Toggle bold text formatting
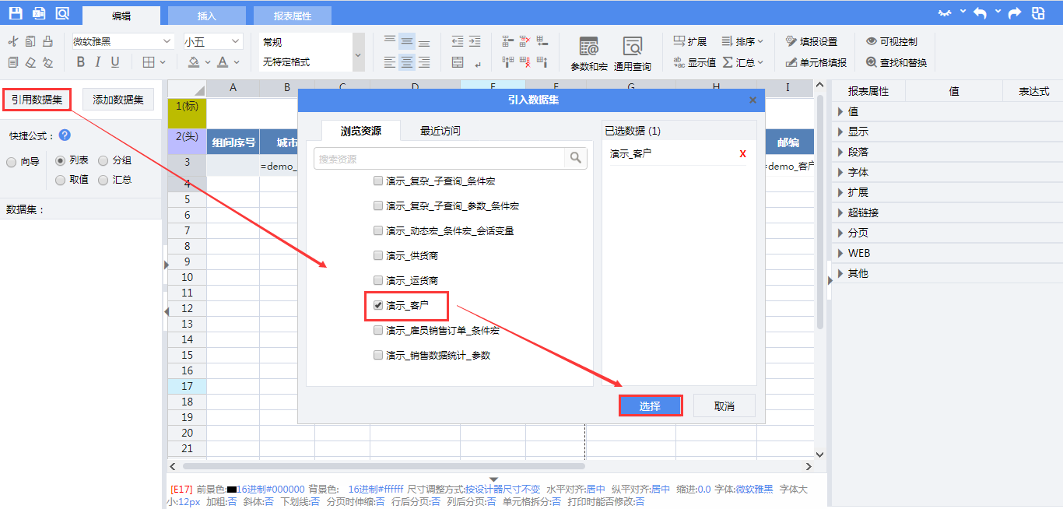1063x509 pixels. click(80, 62)
